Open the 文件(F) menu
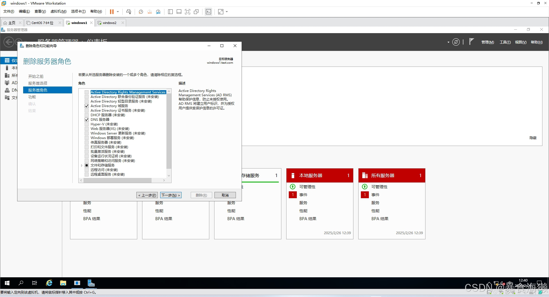The width and height of the screenshot is (549, 297). (x=9, y=11)
